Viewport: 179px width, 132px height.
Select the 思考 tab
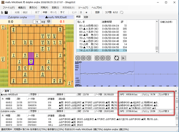(7, 91)
